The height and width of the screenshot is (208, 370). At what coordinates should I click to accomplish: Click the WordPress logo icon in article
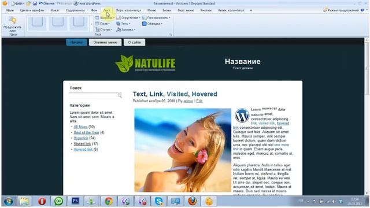click(x=242, y=116)
